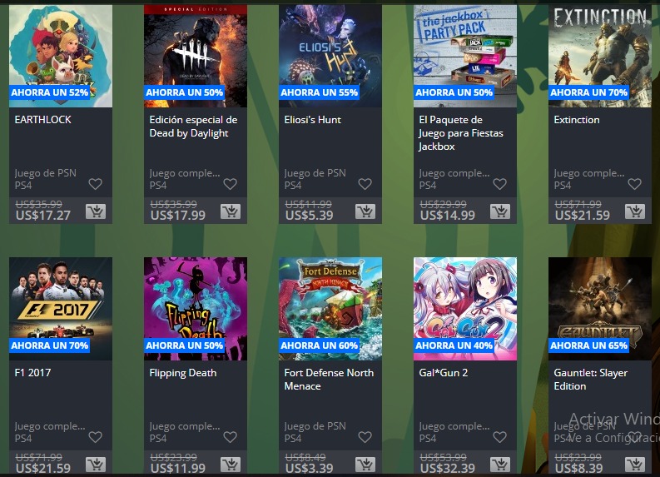Open the Extinction game title link

tap(577, 120)
